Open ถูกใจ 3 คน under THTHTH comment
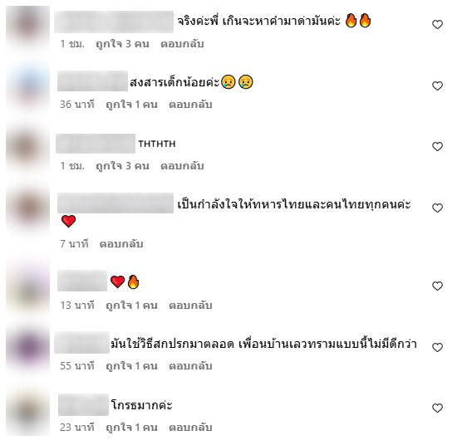Viewport: 452px width, 445px height. (x=122, y=166)
